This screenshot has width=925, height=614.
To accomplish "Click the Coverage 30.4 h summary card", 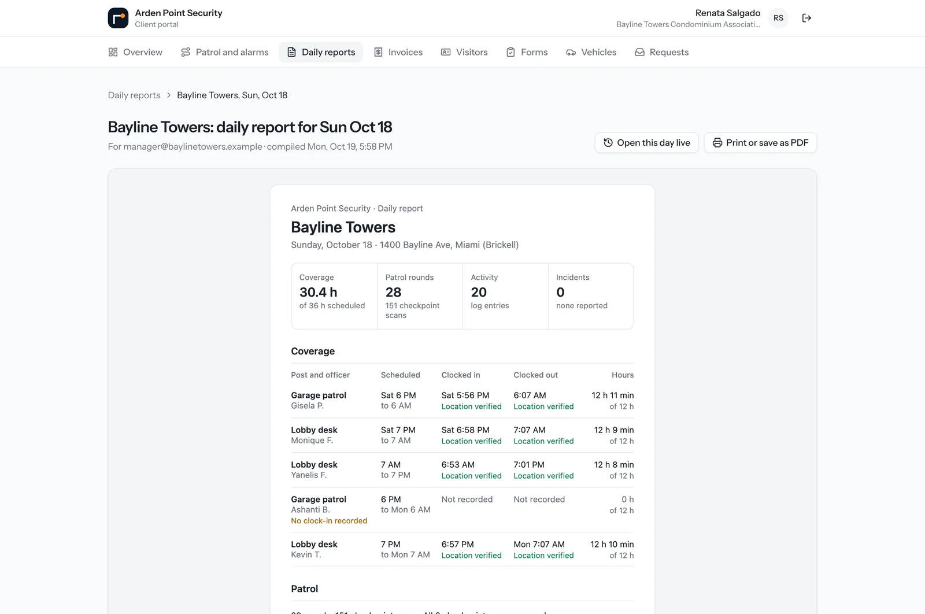I will click(335, 296).
